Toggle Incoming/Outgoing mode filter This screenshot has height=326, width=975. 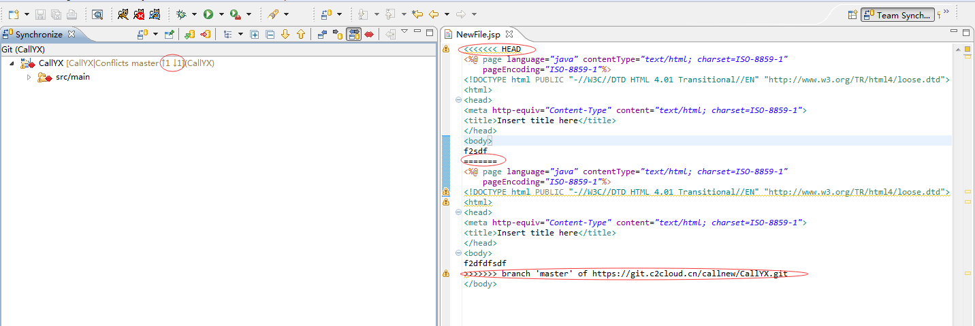point(354,34)
